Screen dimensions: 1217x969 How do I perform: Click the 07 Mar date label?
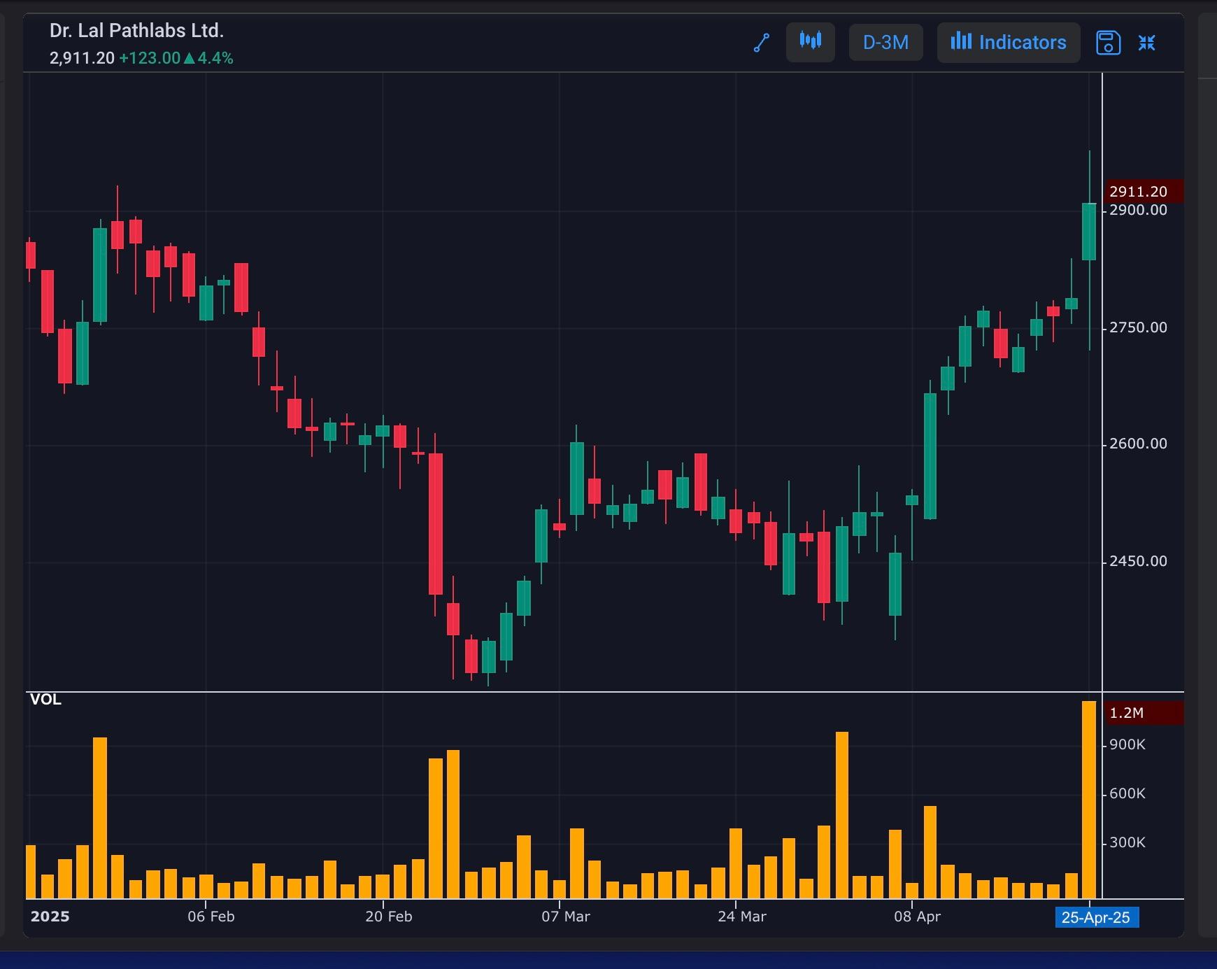pyautogui.click(x=566, y=917)
